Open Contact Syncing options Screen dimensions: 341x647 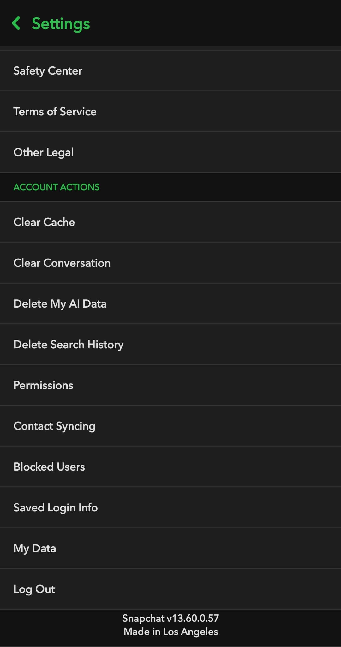(x=54, y=426)
